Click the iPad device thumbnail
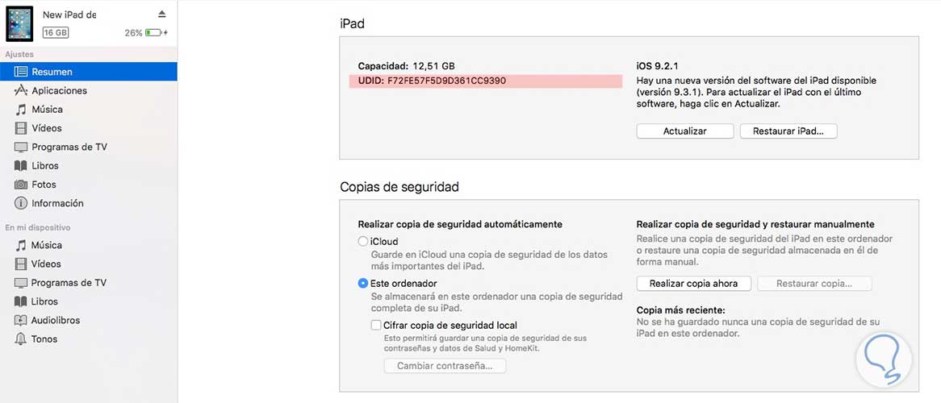Viewport: 941px width, 403px height. pos(19,23)
